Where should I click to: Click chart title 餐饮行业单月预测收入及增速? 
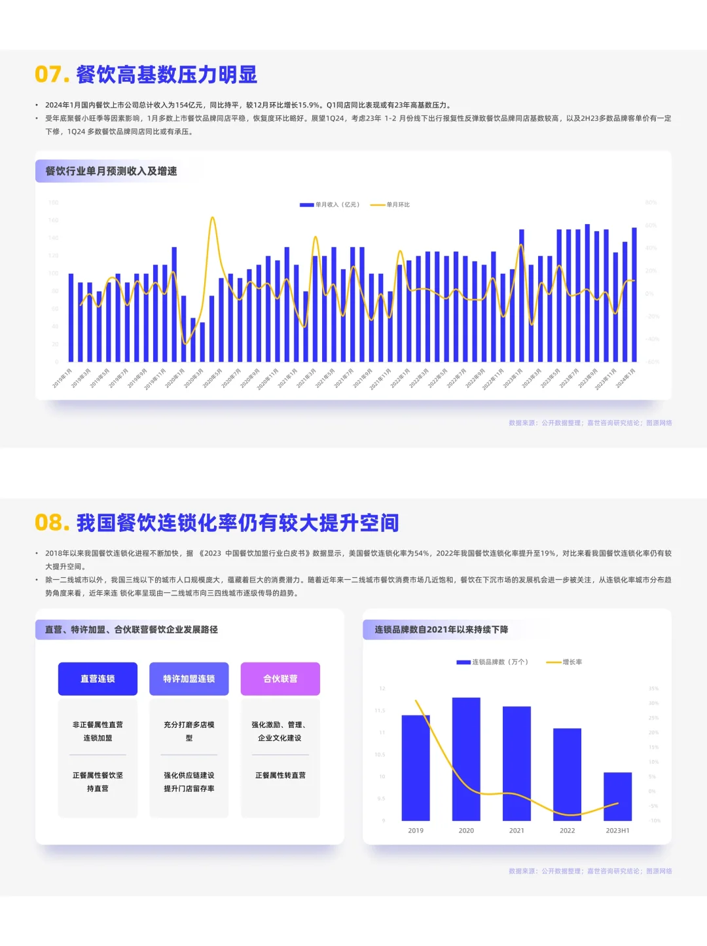pyautogui.click(x=111, y=171)
